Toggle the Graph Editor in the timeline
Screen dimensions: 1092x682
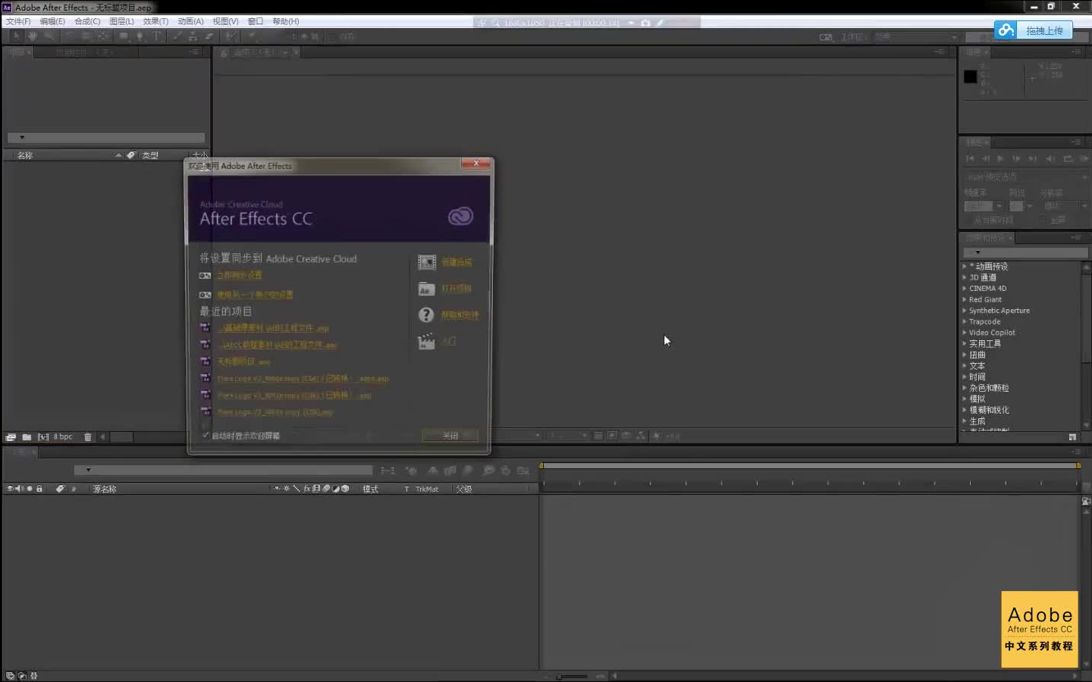tap(523, 470)
